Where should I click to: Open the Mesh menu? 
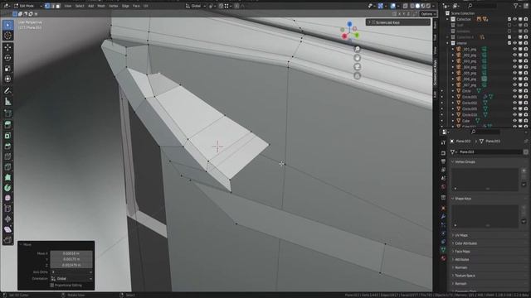pos(101,6)
